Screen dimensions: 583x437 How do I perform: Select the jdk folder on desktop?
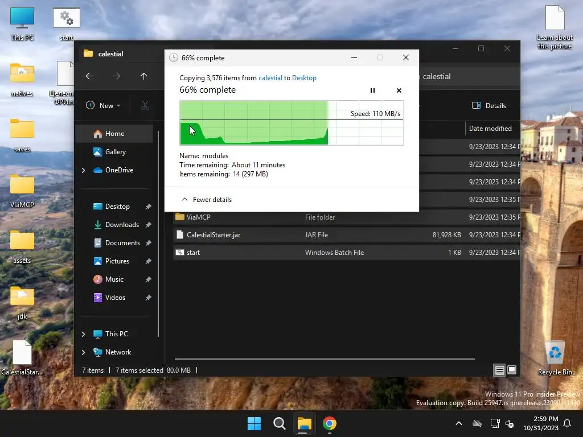point(22,303)
